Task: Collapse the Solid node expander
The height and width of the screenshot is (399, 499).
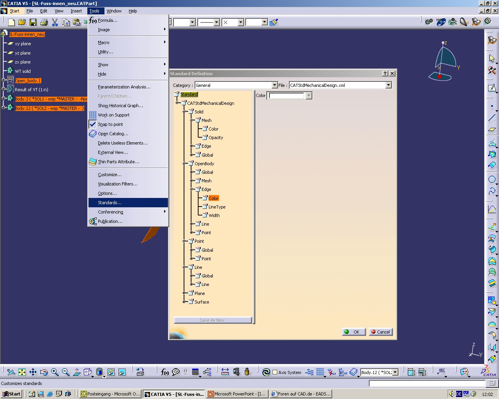Action: click(x=184, y=112)
